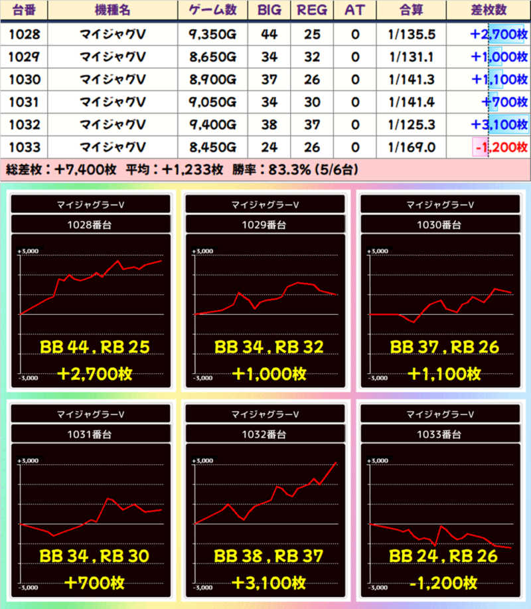Click the BB 38, RB 37 graph caption
The image size is (531, 609).
(x=269, y=556)
